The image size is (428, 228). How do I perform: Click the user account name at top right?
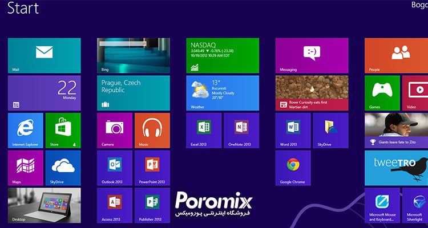click(419, 5)
